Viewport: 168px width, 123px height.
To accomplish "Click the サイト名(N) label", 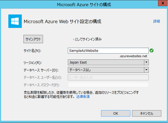I will tap(32, 51).
